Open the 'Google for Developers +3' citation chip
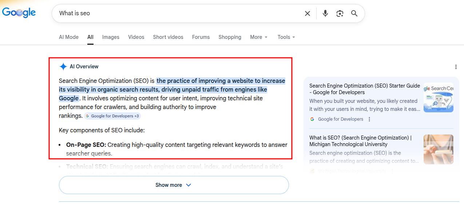 [x=112, y=116]
